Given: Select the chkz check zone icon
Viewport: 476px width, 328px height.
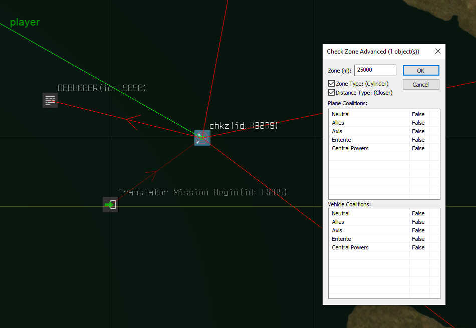Looking at the screenshot, I should coord(202,138).
